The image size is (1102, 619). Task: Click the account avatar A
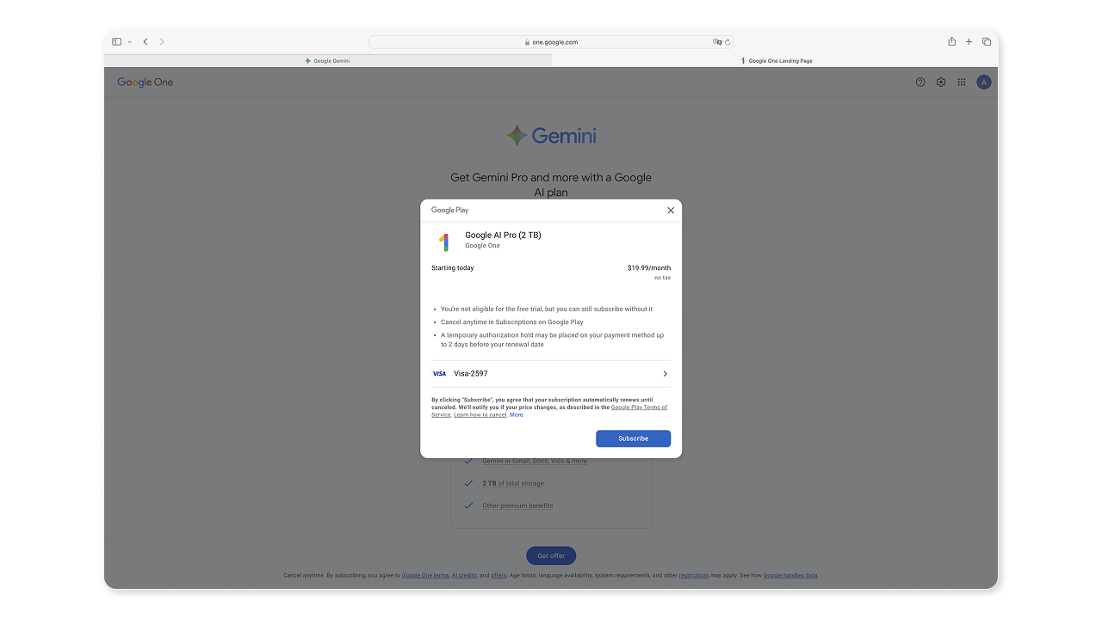coord(984,83)
